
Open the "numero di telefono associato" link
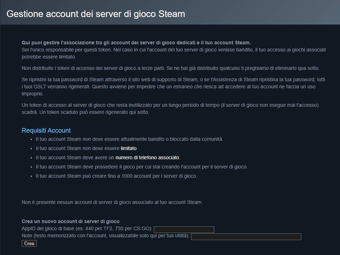click(147, 157)
